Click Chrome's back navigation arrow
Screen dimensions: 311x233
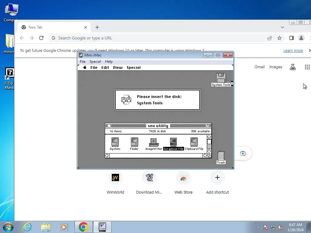[x=22, y=38]
